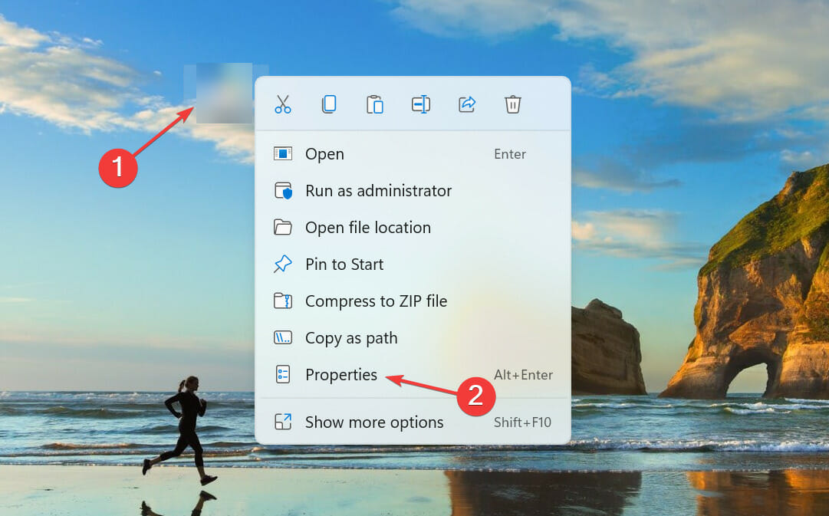Viewport: 829px width, 516px height.
Task: Click the Enter shortcut hint beside Open
Action: pos(510,154)
